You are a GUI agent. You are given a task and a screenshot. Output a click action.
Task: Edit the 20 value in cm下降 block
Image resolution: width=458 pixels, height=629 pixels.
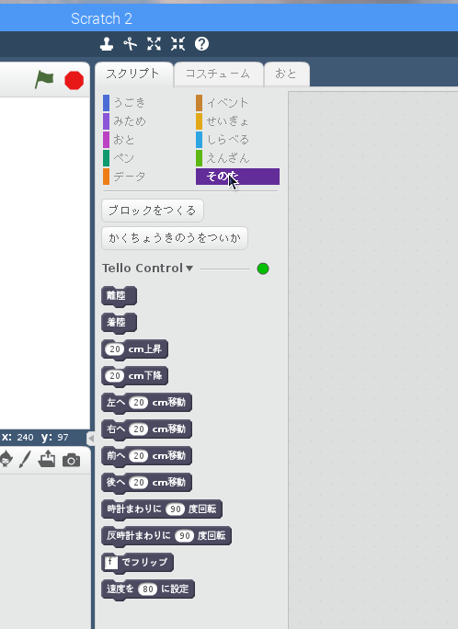[x=115, y=376]
